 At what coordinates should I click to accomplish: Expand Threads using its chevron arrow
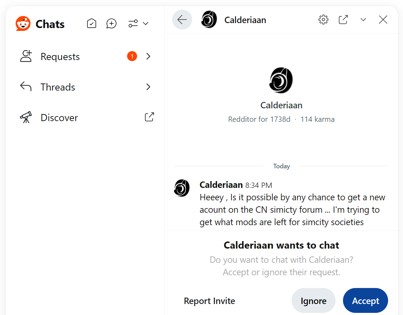[x=148, y=87]
